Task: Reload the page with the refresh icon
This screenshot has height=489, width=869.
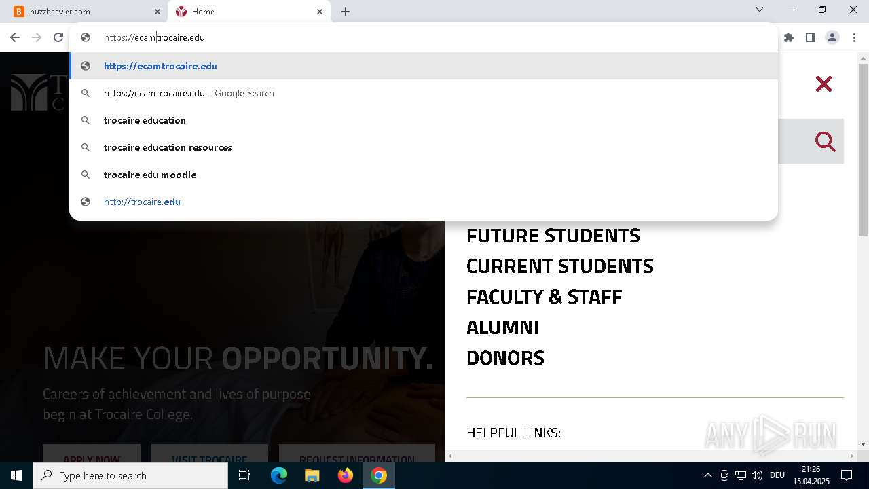Action: click(58, 37)
